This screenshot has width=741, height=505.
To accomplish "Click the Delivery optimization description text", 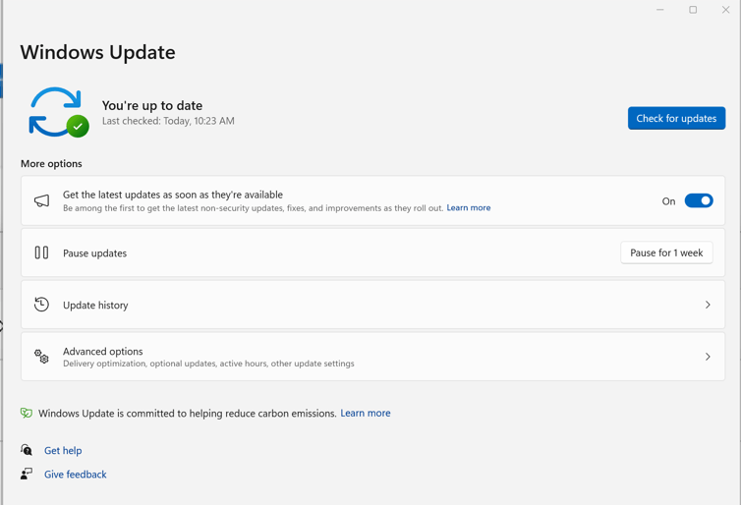I will click(x=208, y=364).
